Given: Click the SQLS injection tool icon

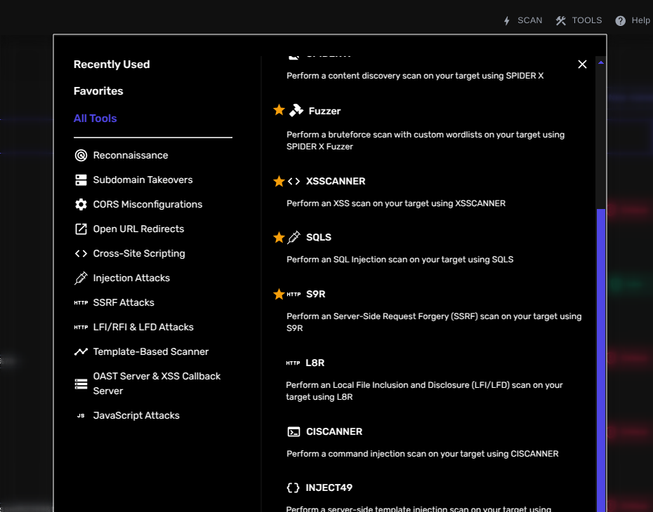Looking at the screenshot, I should [295, 237].
